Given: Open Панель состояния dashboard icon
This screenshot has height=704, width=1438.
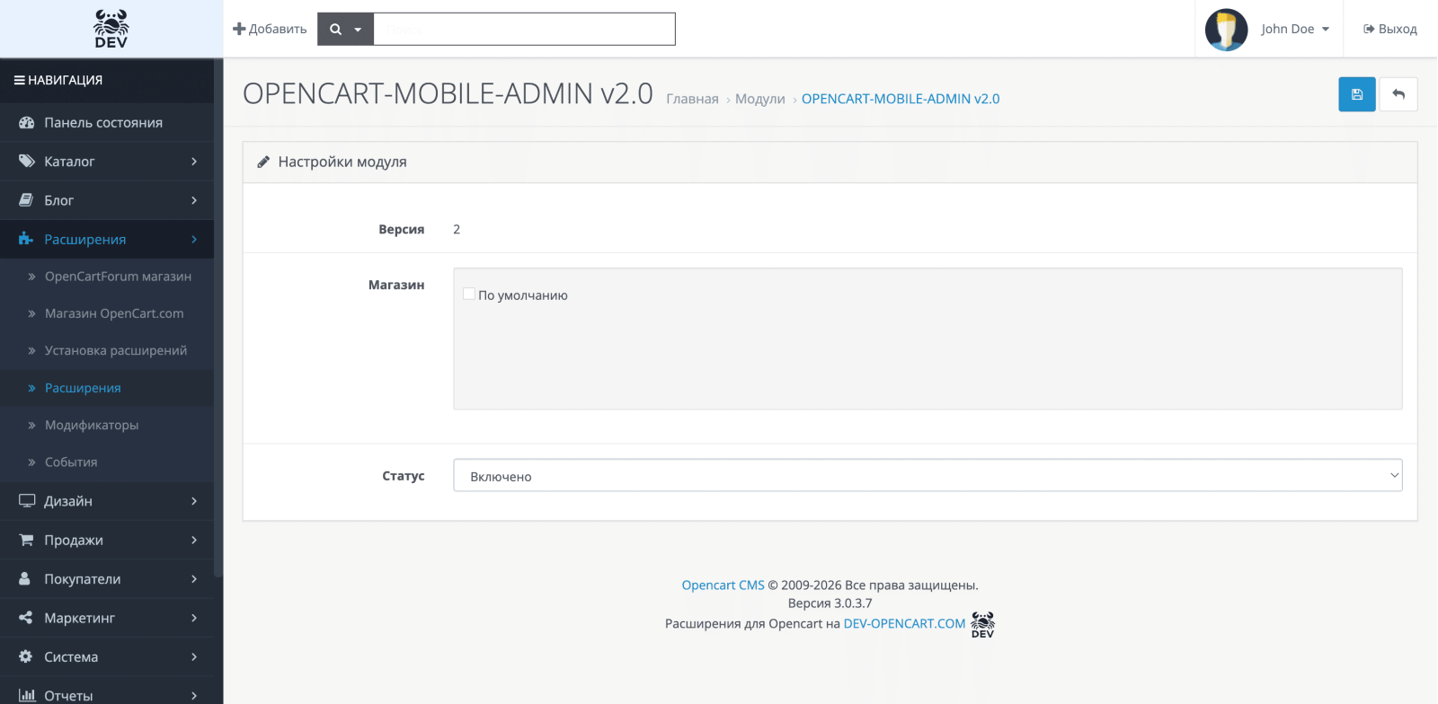Looking at the screenshot, I should click(26, 123).
